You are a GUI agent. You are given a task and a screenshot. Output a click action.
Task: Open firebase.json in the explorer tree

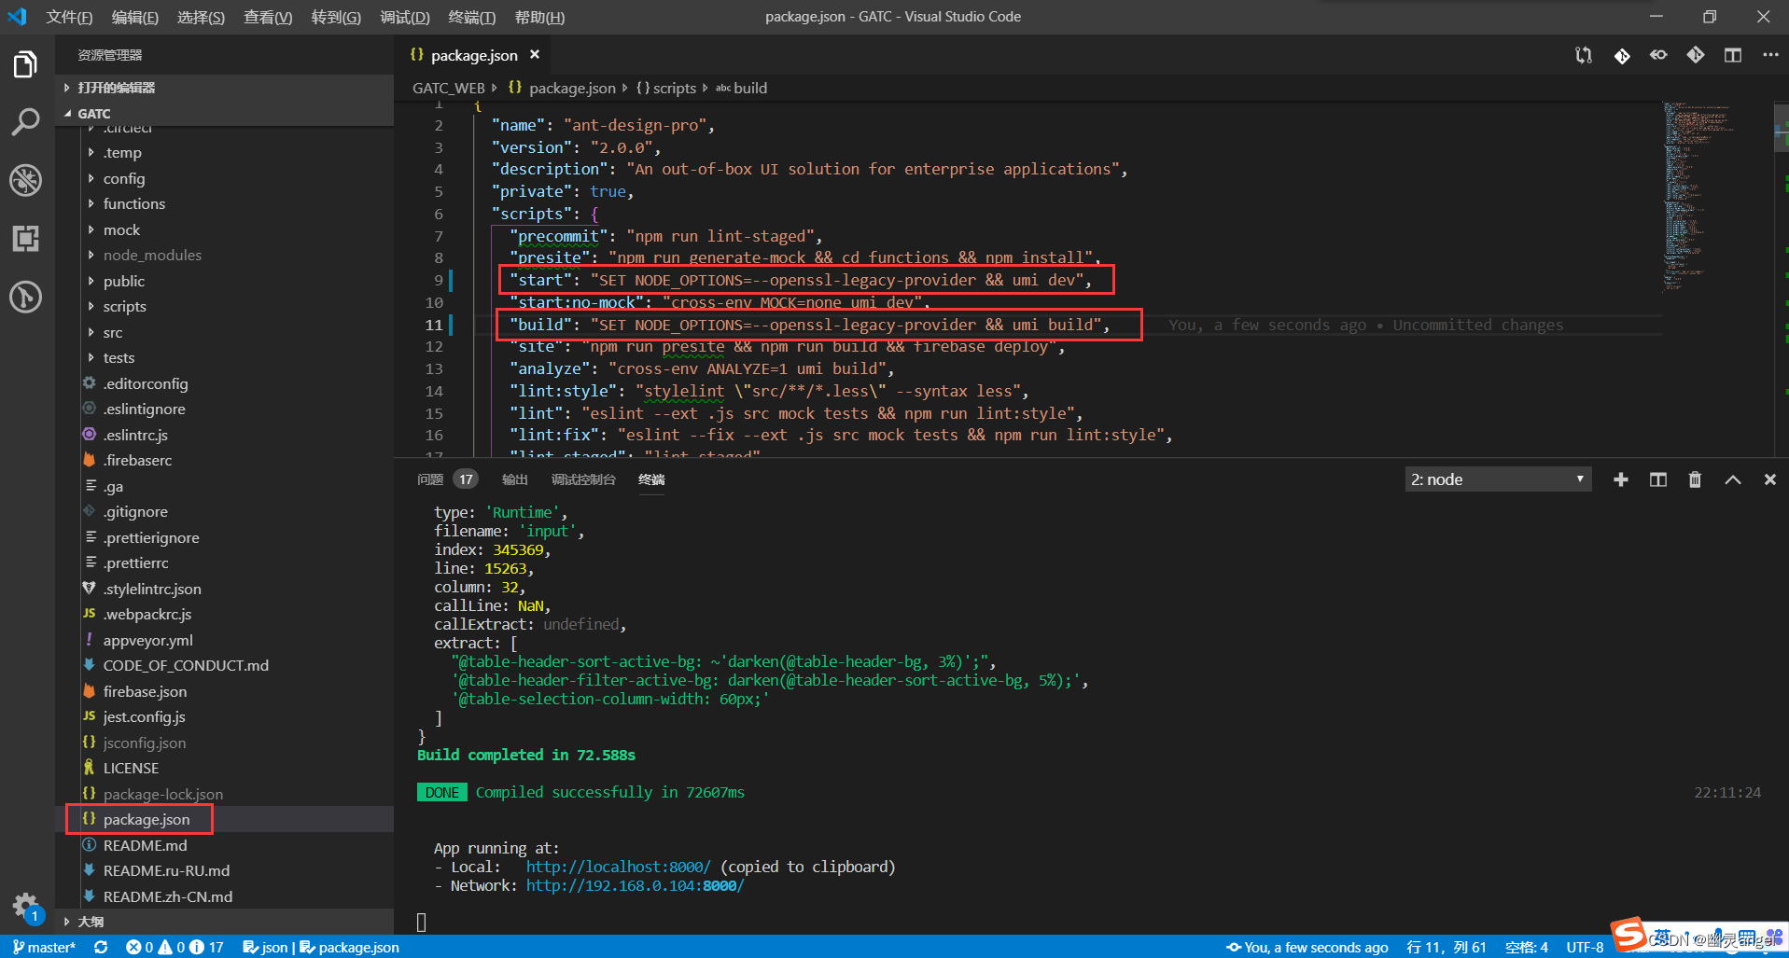224,691
